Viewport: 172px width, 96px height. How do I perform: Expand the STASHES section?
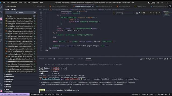[8, 87]
